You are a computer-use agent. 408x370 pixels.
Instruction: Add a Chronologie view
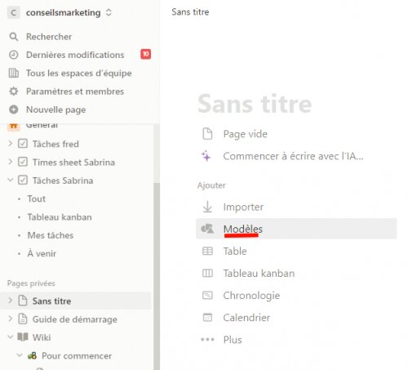251,296
